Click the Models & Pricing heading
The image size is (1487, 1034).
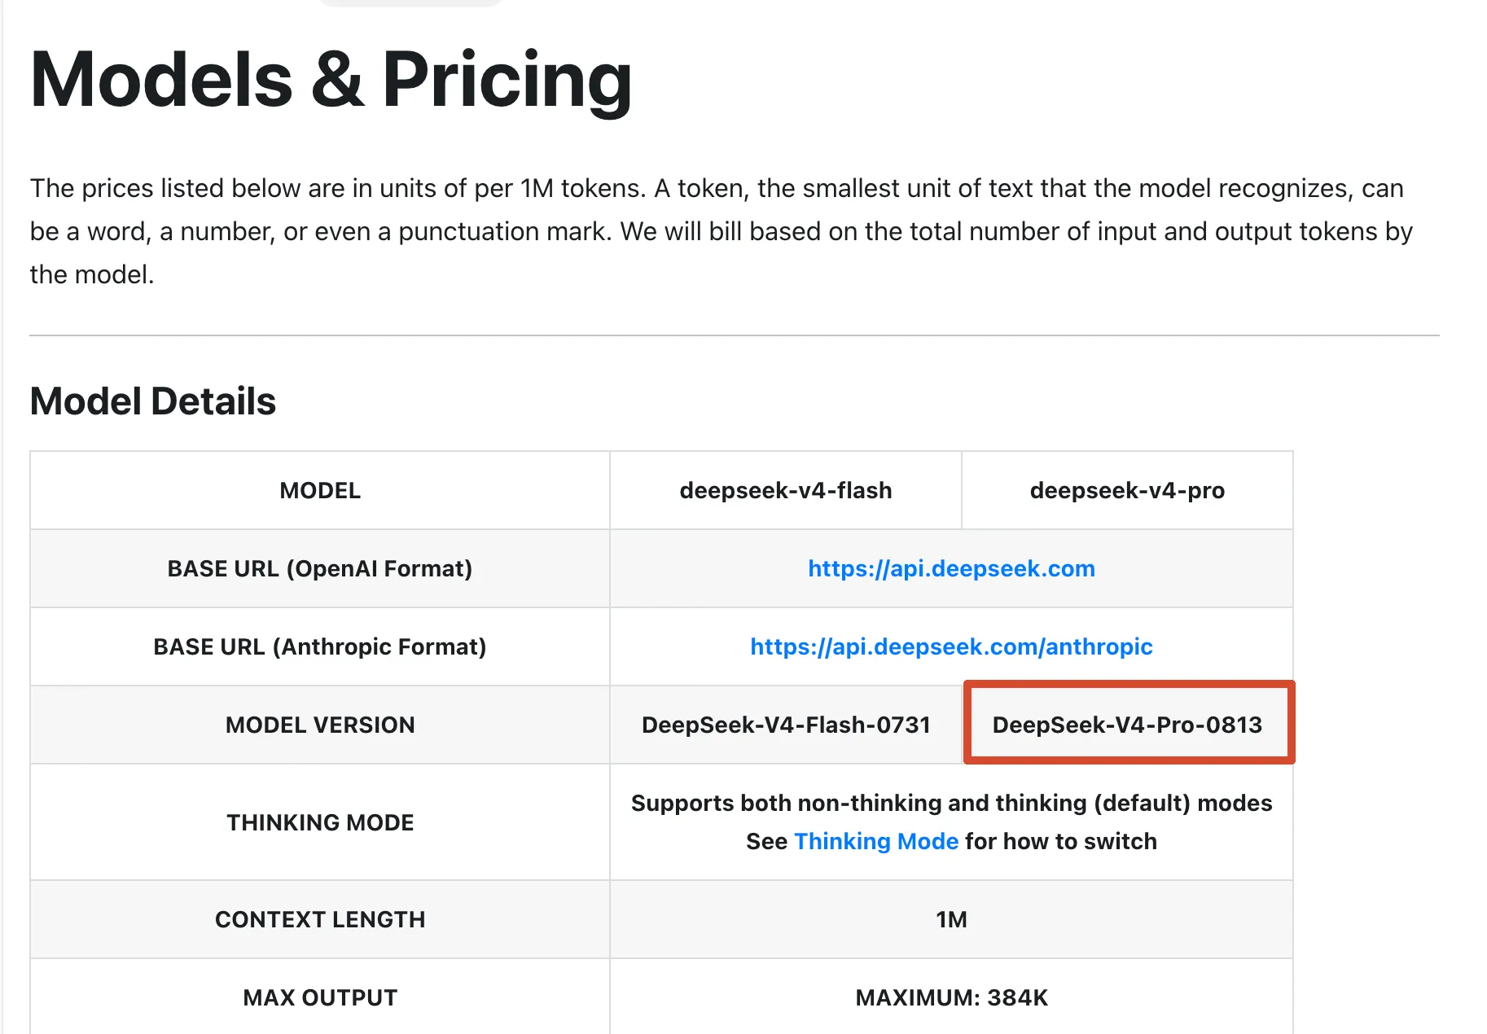click(x=331, y=79)
